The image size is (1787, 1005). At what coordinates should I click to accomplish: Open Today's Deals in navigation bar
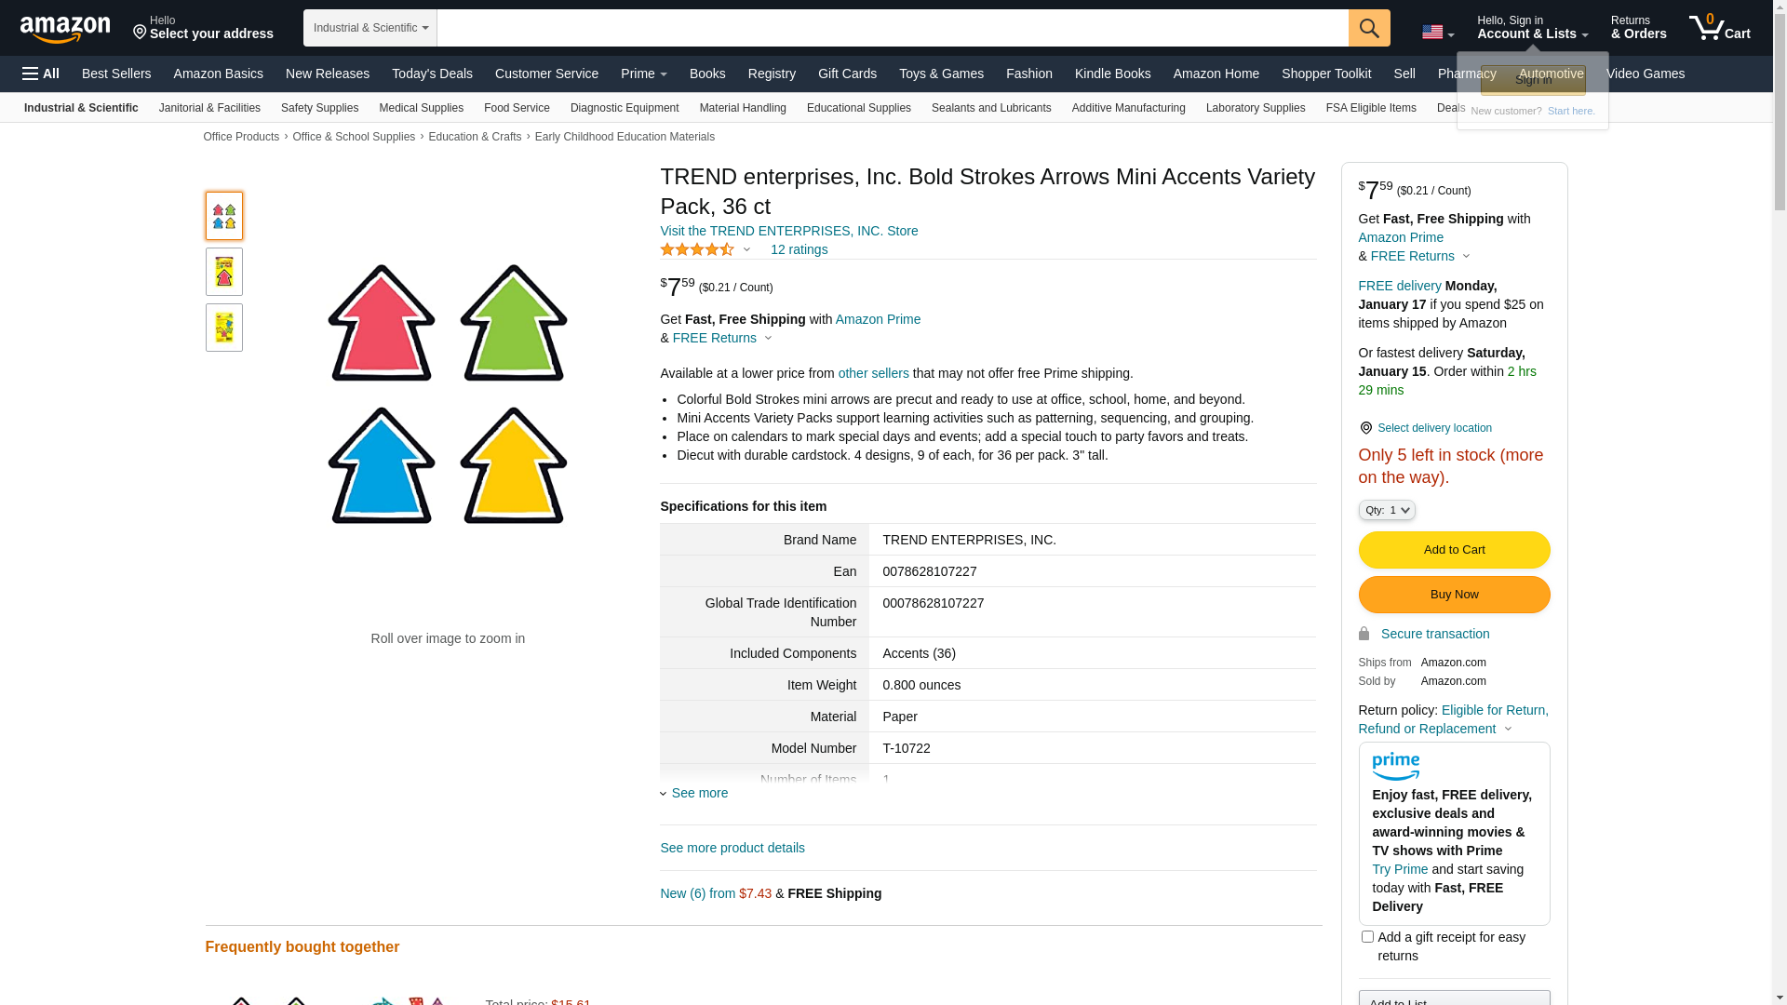(432, 74)
